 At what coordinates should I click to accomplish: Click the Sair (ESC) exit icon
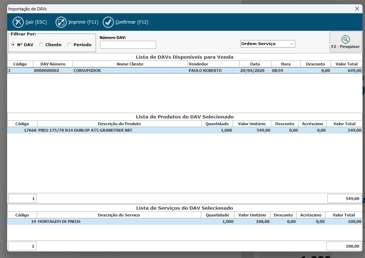click(x=18, y=22)
